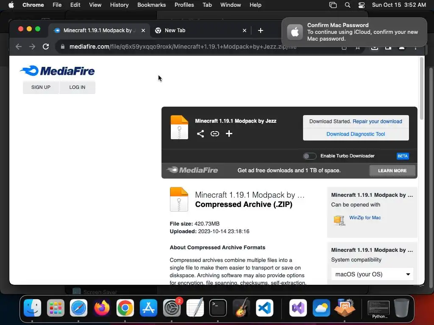Click the URL in the address bar
This screenshot has width=434, height=325.
(183, 47)
